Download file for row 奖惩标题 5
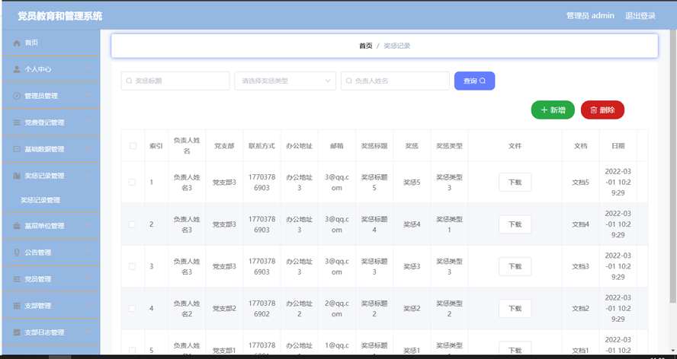Image resolution: width=677 pixels, height=359 pixels. point(515,183)
